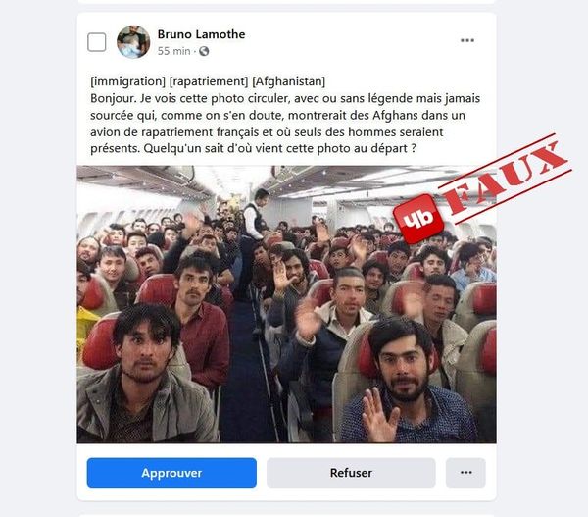
Task: Open the three-dot post options menu
Action: click(x=467, y=40)
